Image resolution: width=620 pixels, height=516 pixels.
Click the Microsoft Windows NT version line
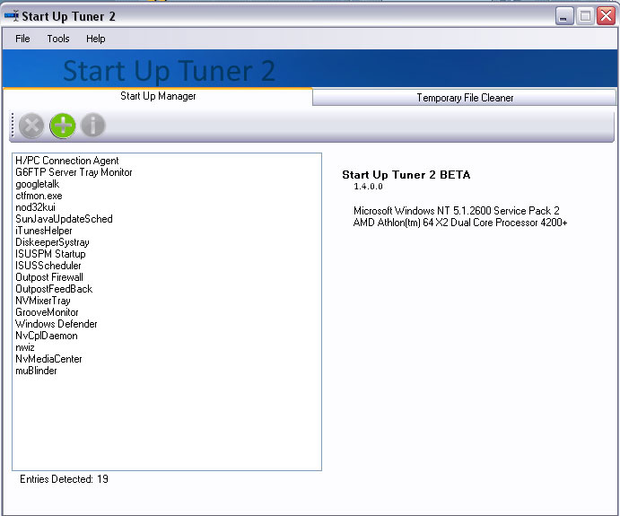click(x=457, y=211)
